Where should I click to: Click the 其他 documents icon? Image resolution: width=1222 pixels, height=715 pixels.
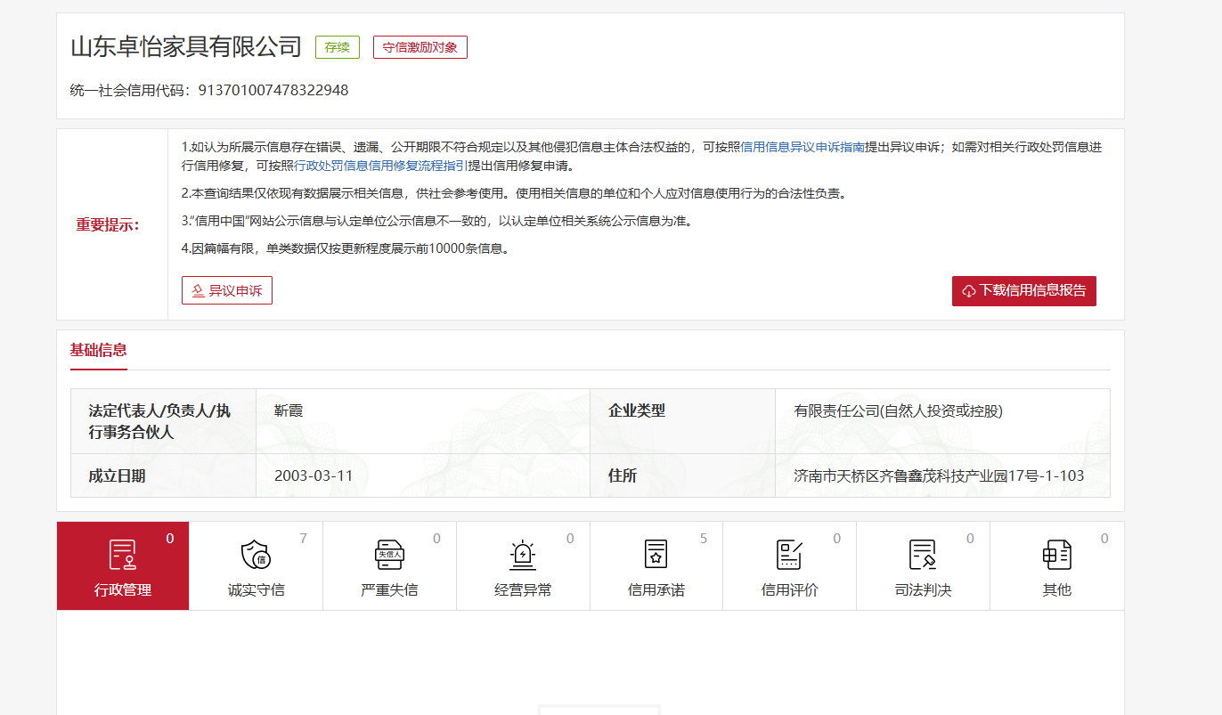tap(1056, 554)
